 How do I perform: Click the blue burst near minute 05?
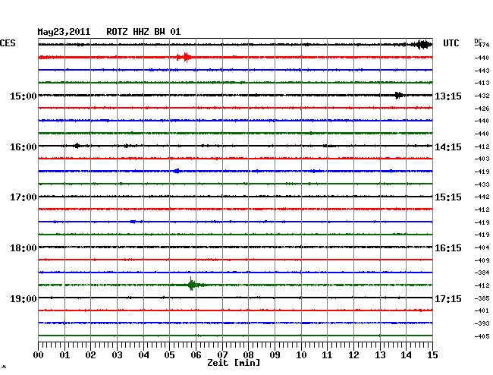(x=177, y=171)
